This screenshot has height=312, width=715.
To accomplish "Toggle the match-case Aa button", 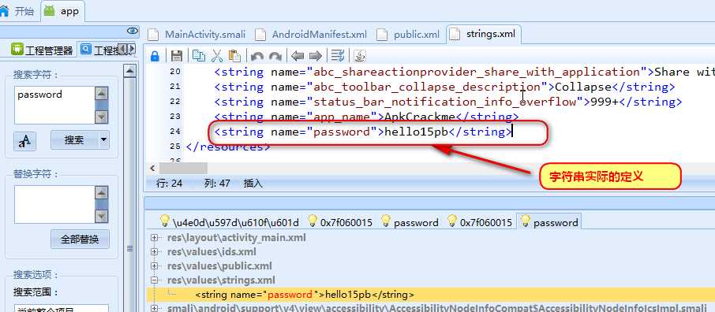I will click(x=25, y=141).
